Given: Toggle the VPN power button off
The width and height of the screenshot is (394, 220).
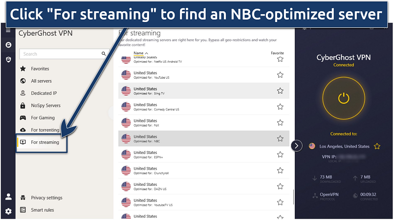Looking at the screenshot, I should click(344, 98).
